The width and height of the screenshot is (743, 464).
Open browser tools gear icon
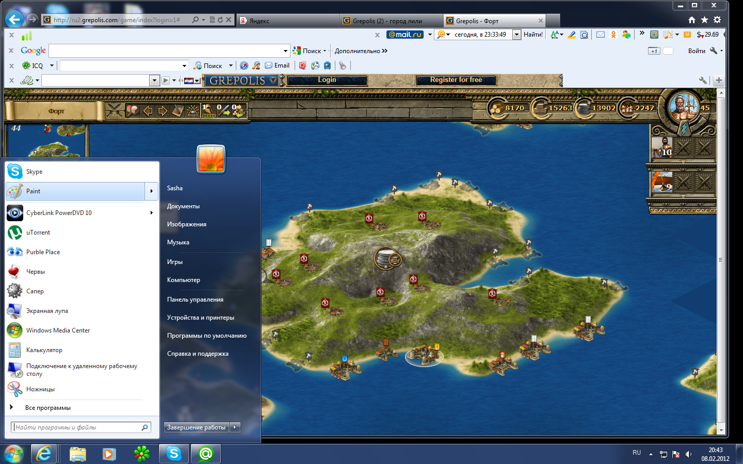coord(717,20)
